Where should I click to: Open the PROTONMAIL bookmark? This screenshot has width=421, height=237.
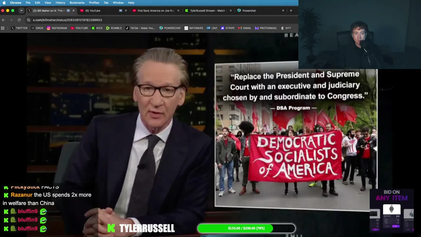tap(266, 28)
